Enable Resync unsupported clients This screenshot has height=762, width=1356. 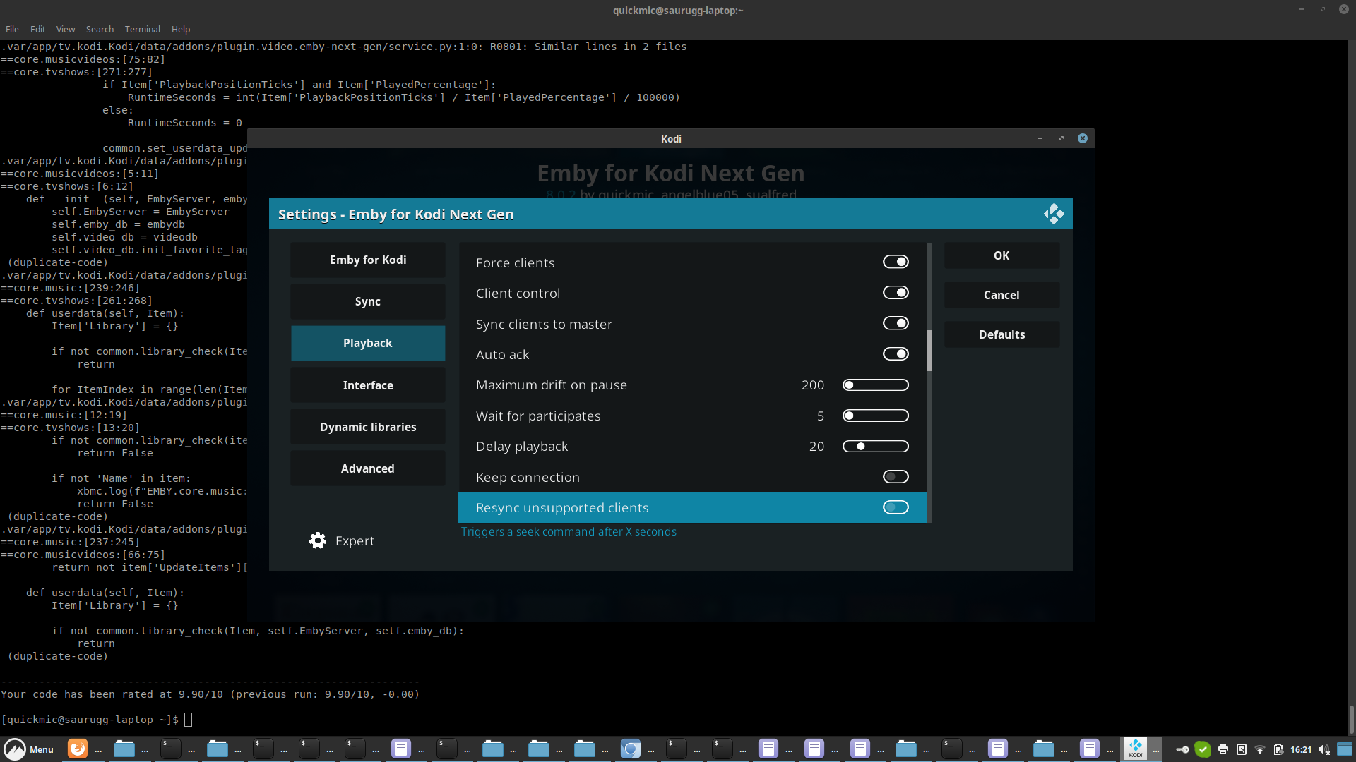pyautogui.click(x=895, y=507)
